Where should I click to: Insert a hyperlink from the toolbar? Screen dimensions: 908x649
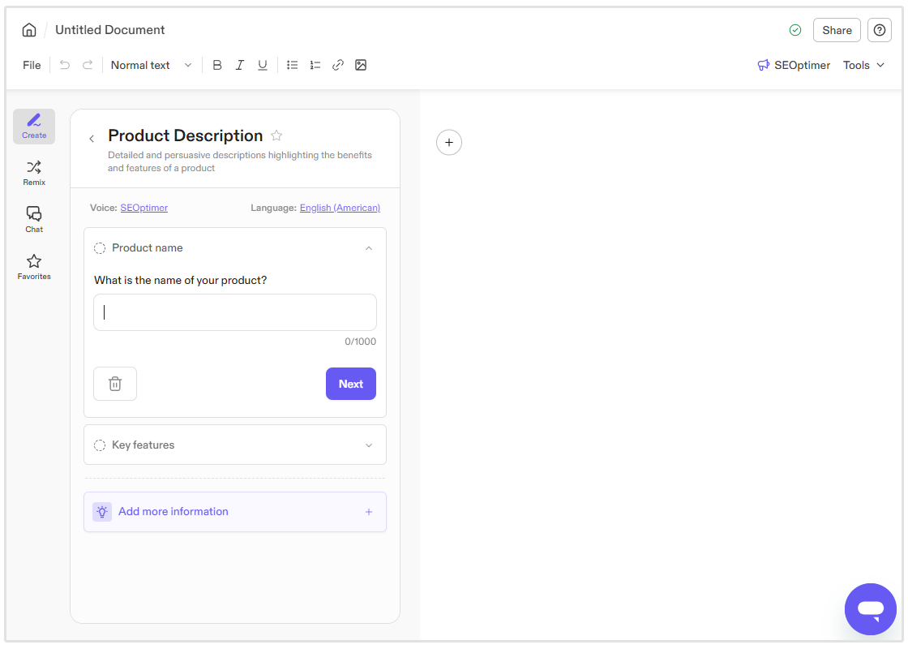pos(337,65)
